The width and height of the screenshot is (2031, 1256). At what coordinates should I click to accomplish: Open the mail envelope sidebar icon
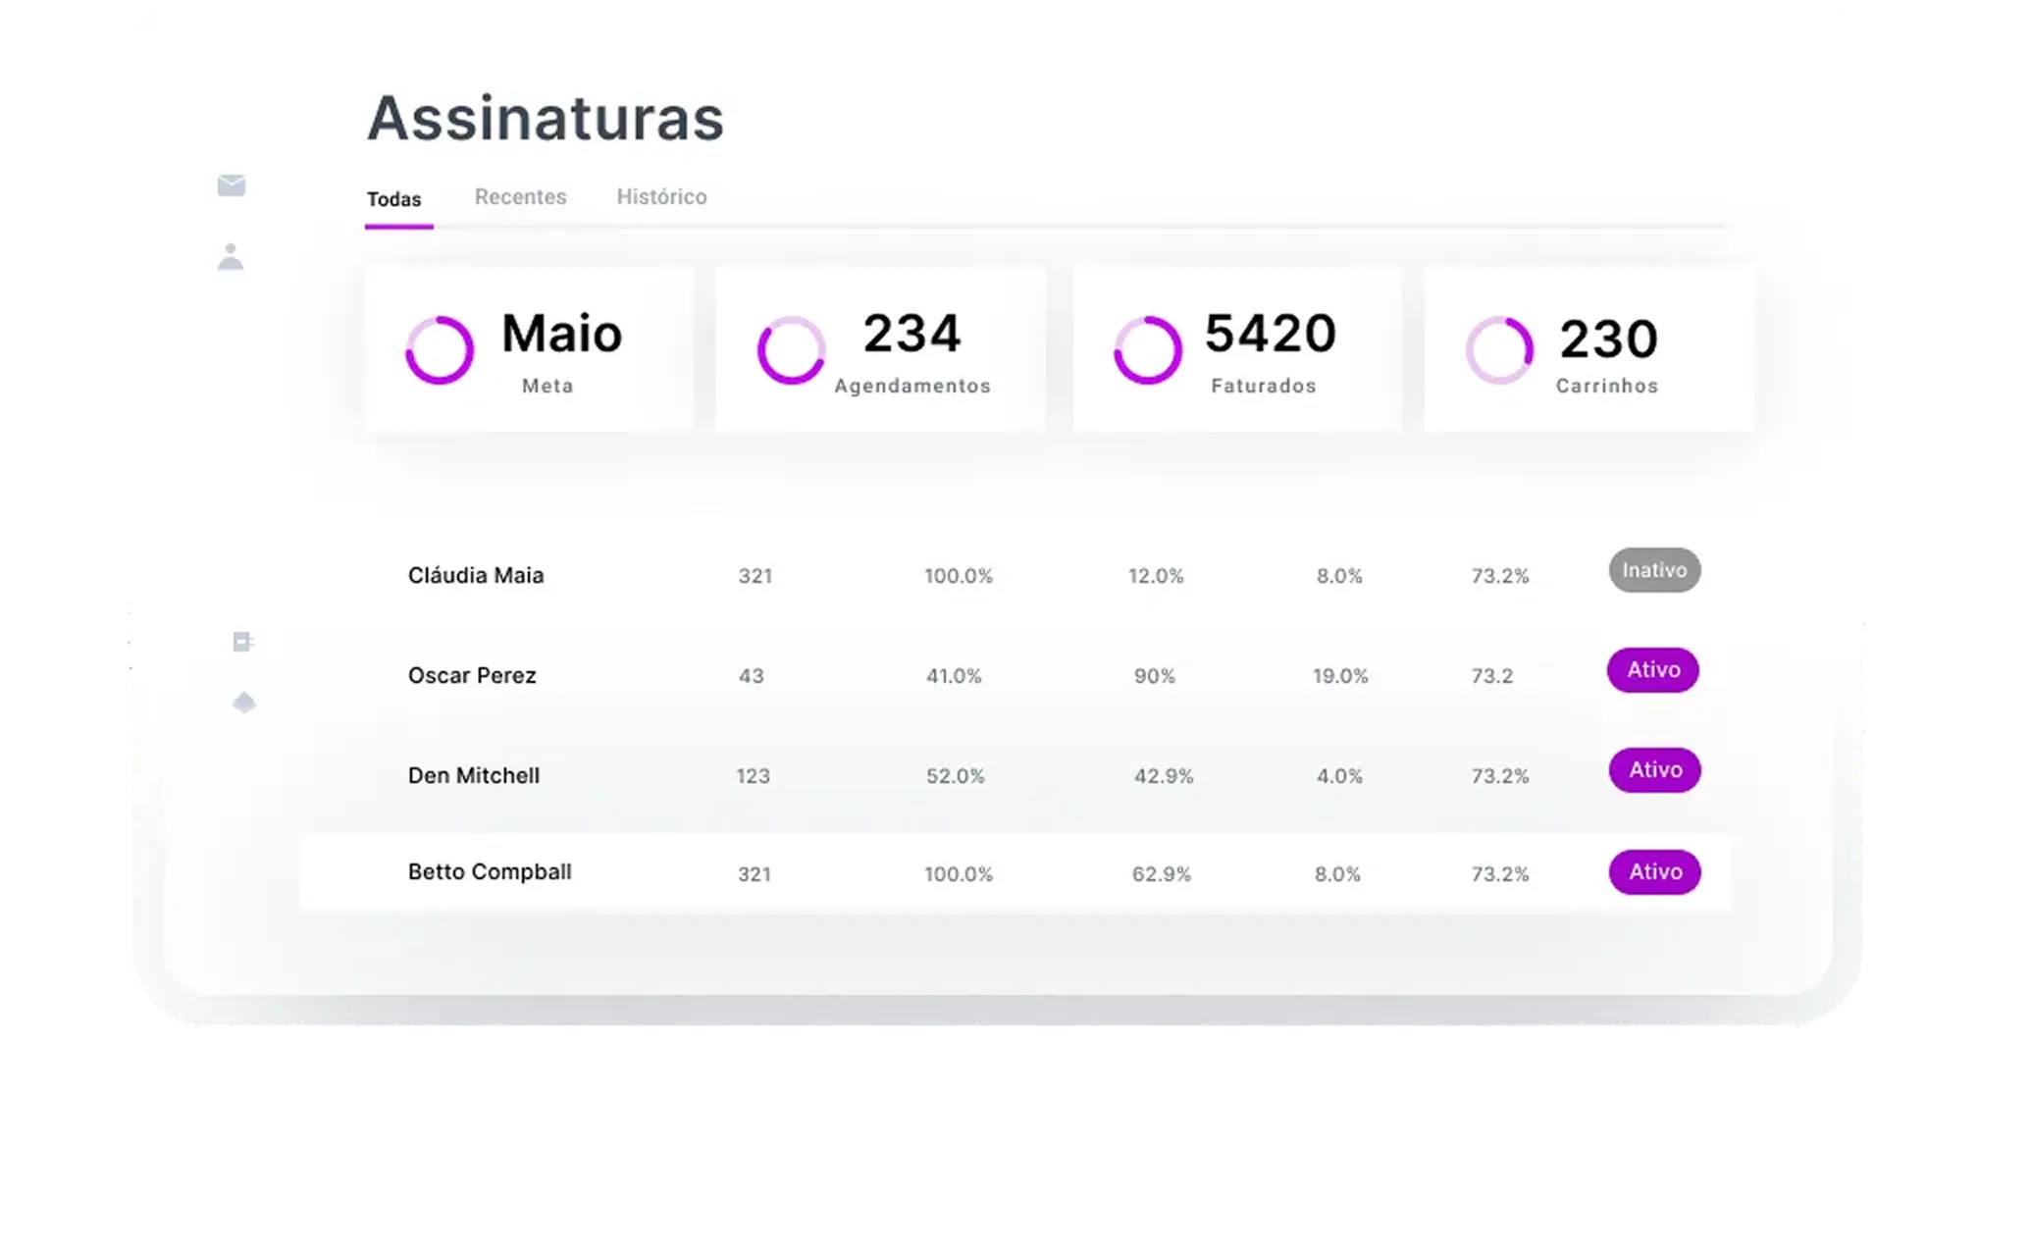pos(232,185)
